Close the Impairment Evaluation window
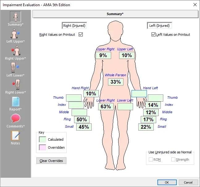 pyautogui.click(x=195, y=5)
